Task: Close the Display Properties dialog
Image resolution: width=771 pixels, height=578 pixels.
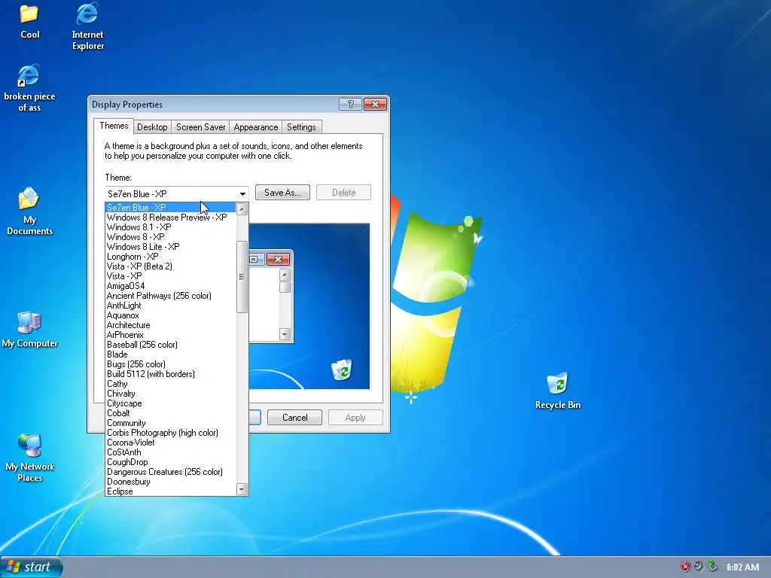Action: pos(375,104)
